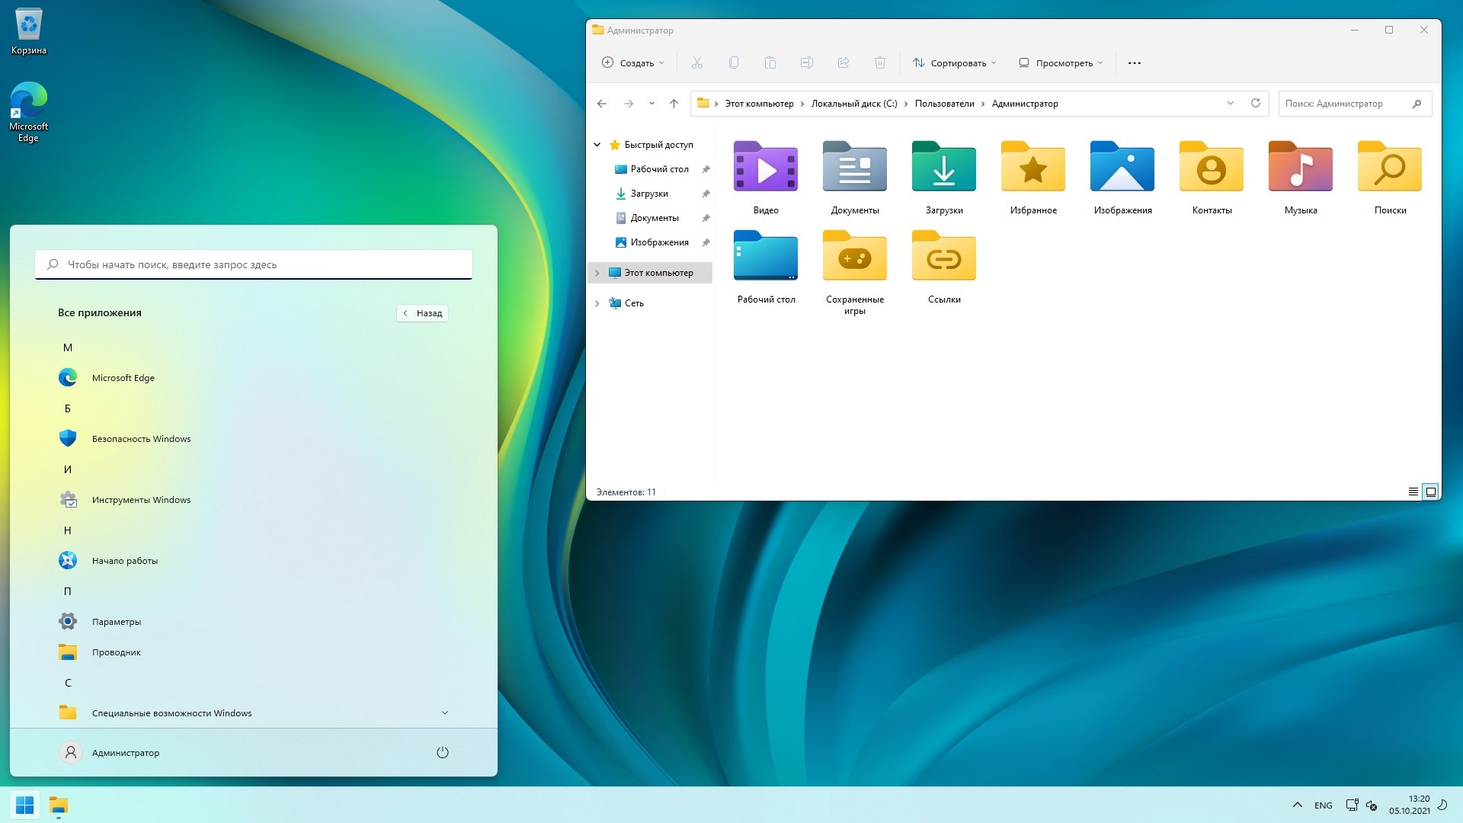Expand the Быстрый доступ tree item

coord(596,144)
